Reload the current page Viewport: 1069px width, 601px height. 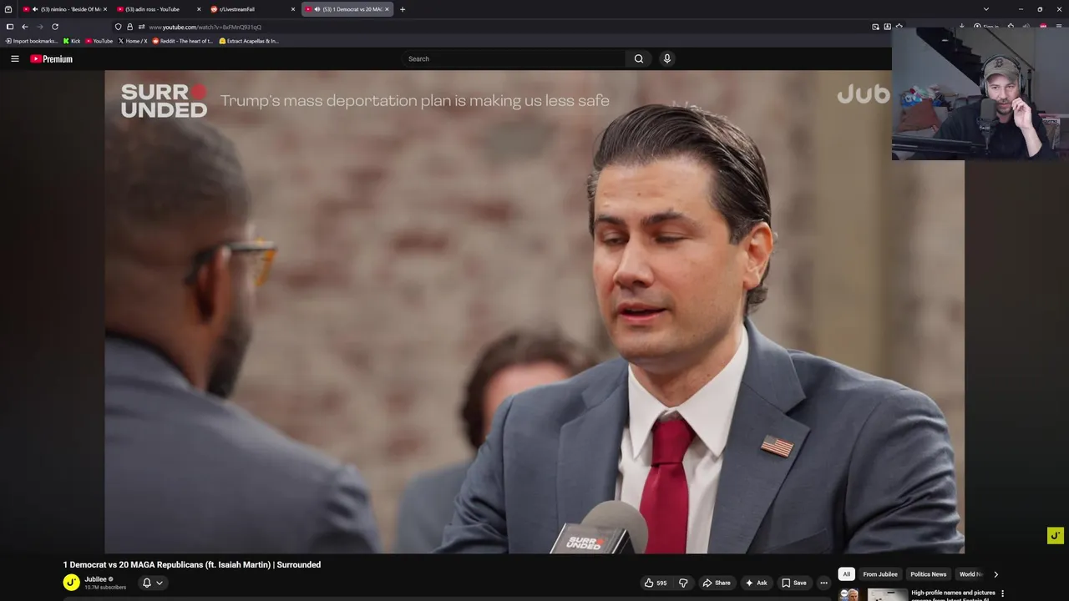(55, 27)
